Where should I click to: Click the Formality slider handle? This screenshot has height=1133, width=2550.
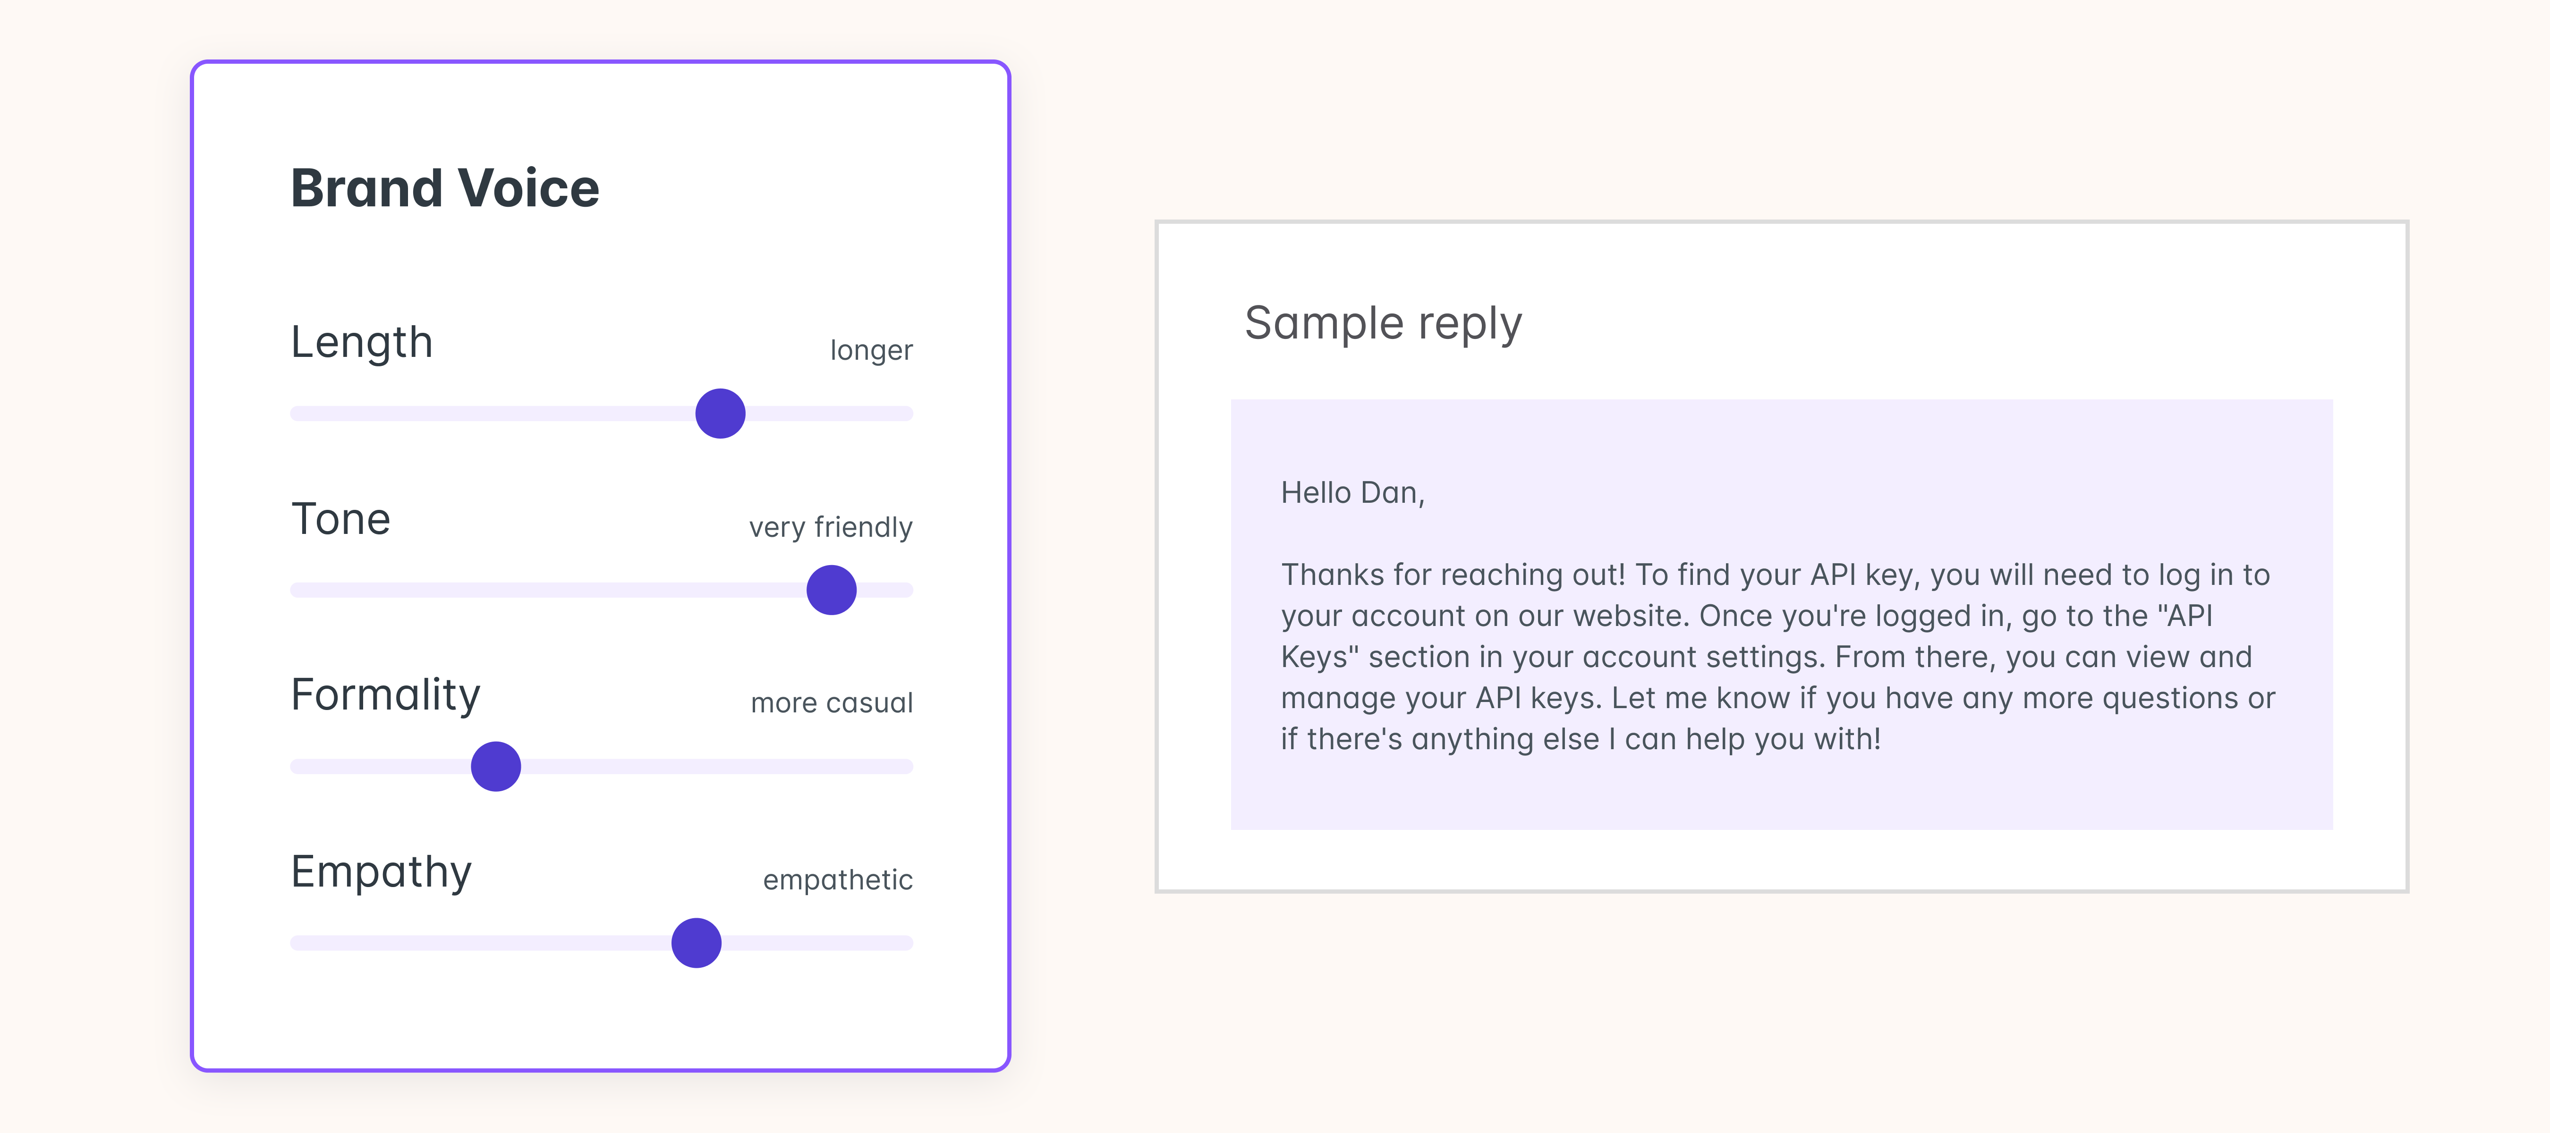tap(496, 766)
